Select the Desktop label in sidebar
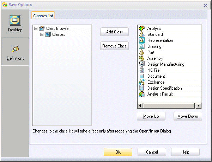 tap(15, 30)
